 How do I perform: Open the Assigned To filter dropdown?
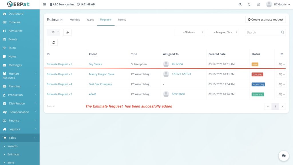223,32
